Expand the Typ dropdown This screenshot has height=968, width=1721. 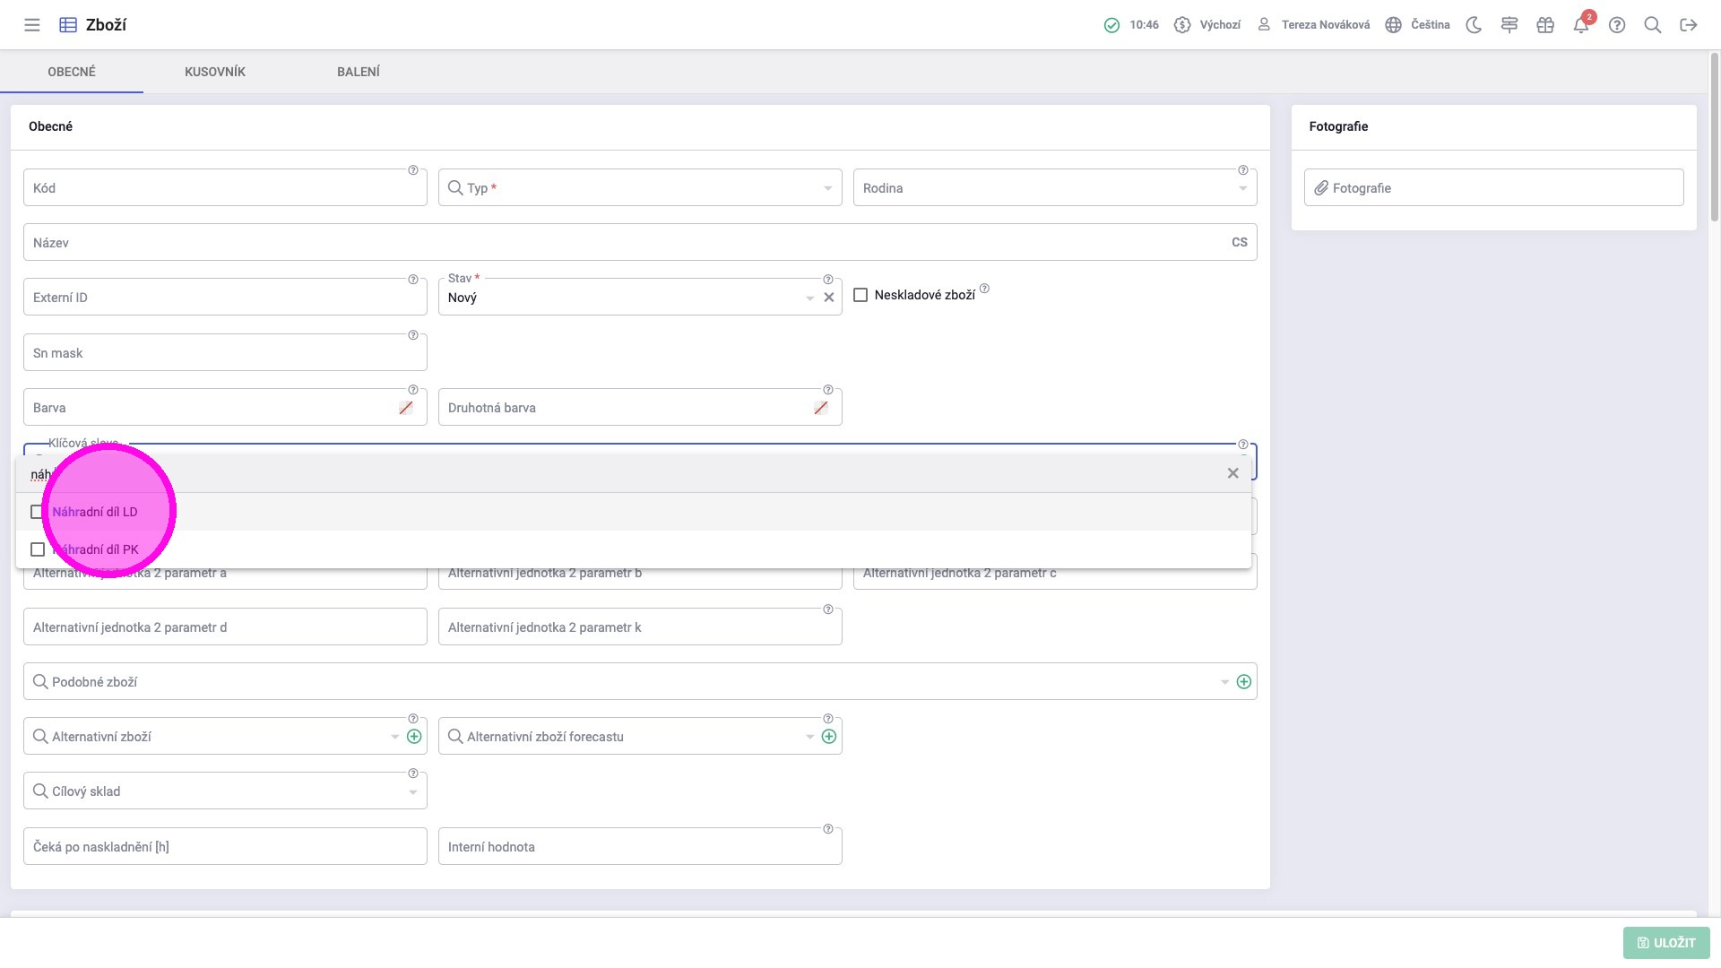coord(827,188)
